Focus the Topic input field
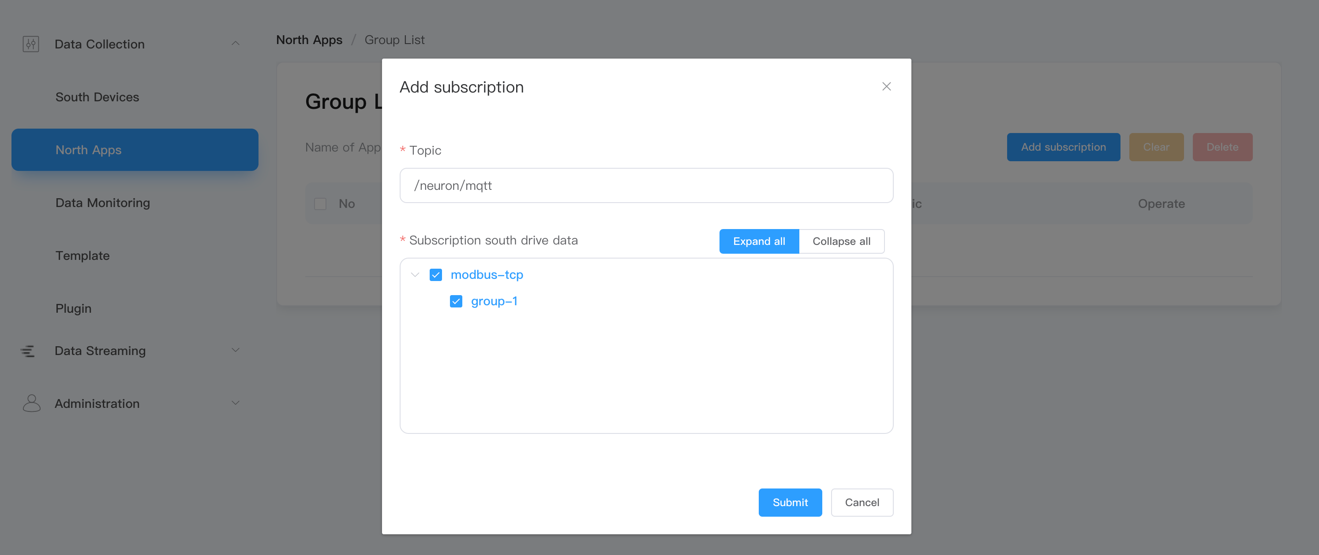The width and height of the screenshot is (1319, 555). [646, 185]
